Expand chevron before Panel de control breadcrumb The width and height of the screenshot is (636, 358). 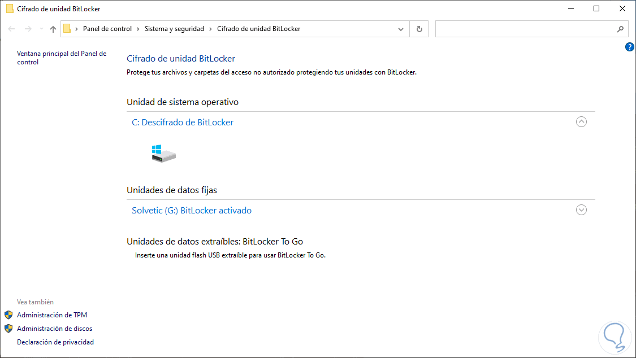(77, 29)
